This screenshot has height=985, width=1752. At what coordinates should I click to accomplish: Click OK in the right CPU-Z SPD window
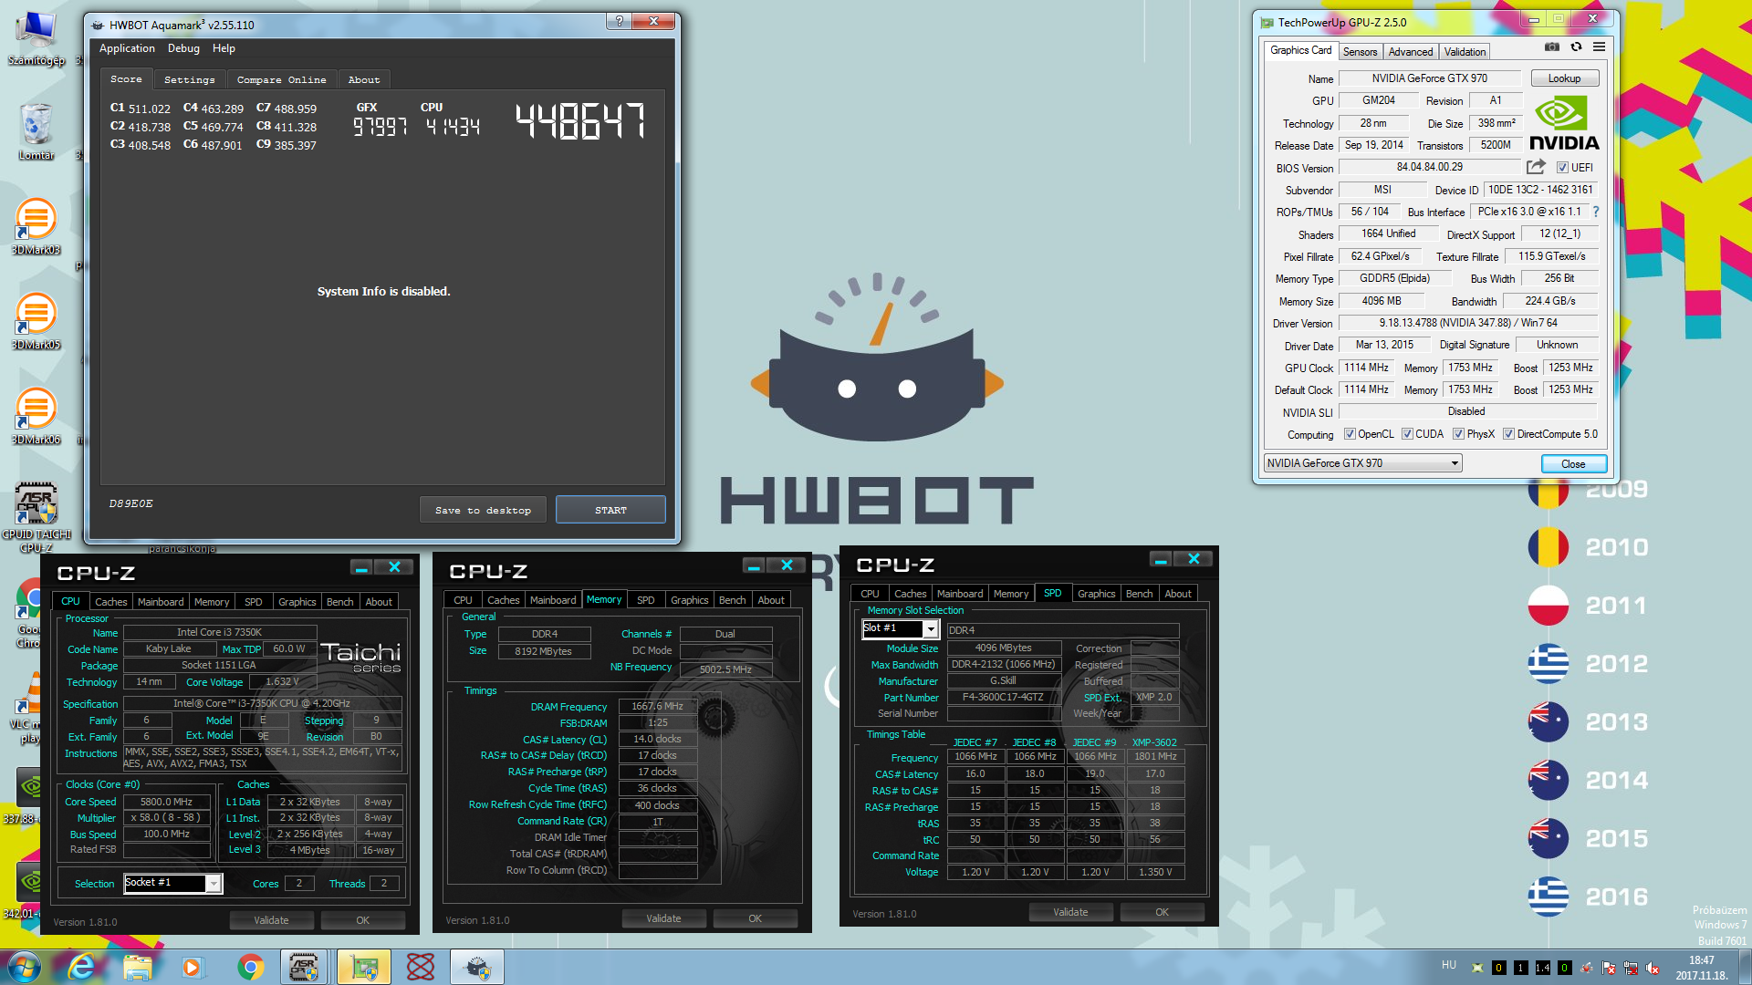[x=1162, y=912]
